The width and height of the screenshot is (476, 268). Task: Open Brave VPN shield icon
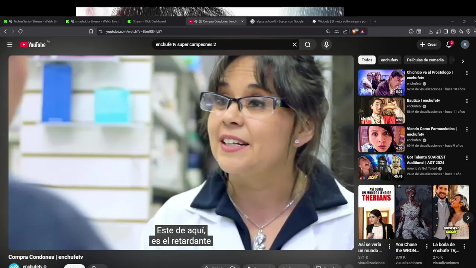(x=468, y=32)
